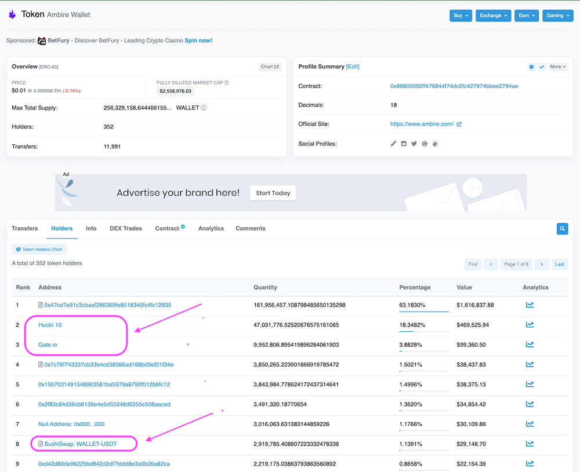Open the Null Address: 0x000...000 link
This screenshot has width=580, height=472.
71,424
